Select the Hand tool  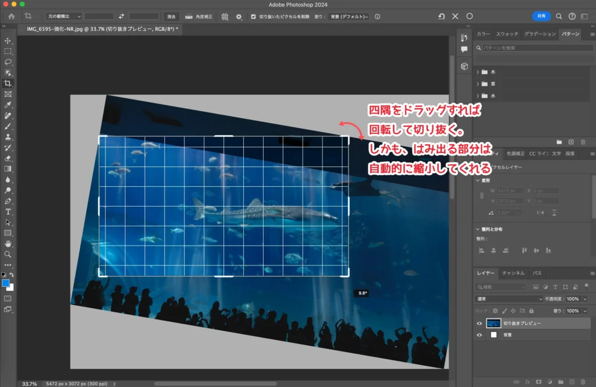(x=8, y=244)
